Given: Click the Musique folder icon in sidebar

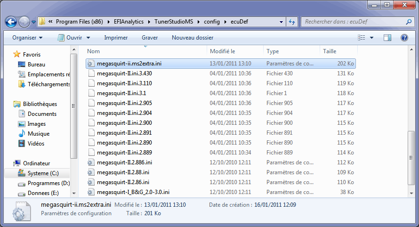Looking at the screenshot, I should tap(22, 134).
